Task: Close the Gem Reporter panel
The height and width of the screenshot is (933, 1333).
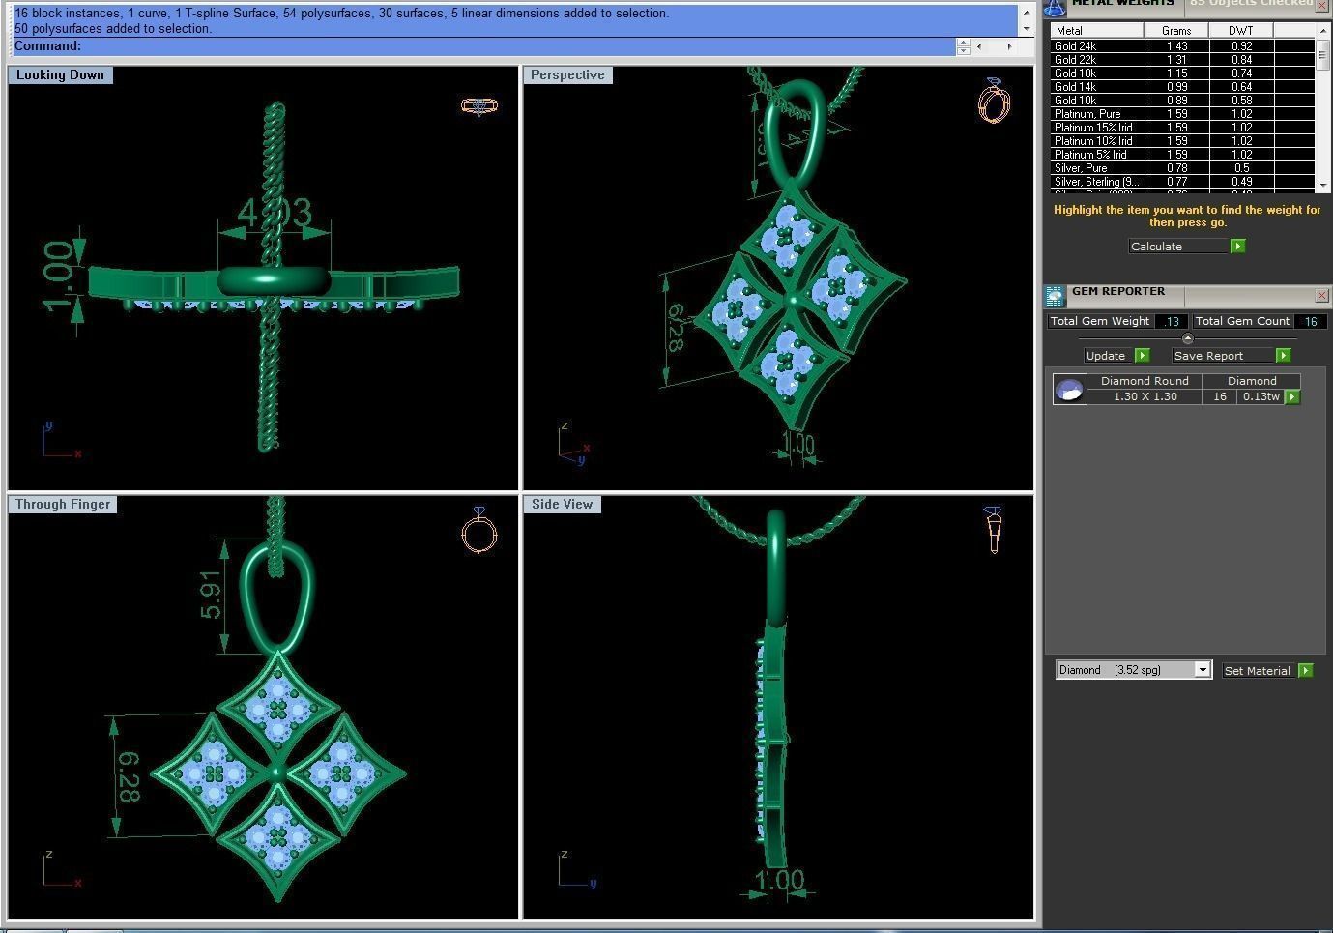Action: [1321, 295]
